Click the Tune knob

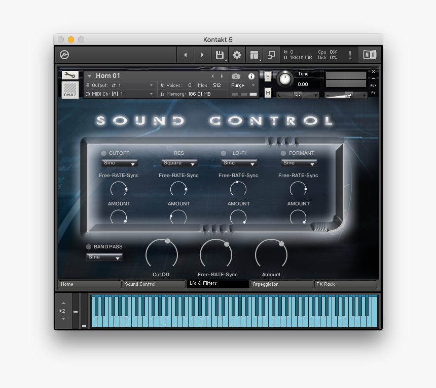click(x=285, y=79)
